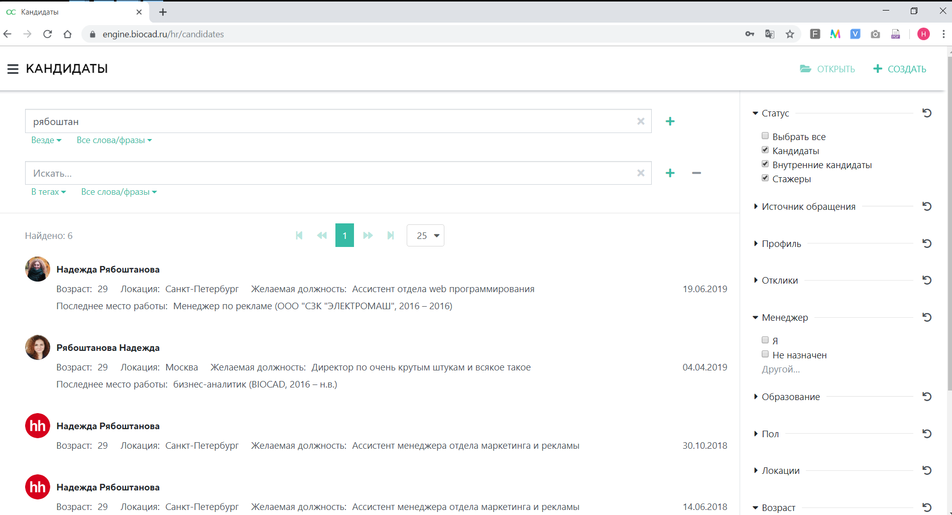Open the hamburger navigation menu

coord(13,69)
